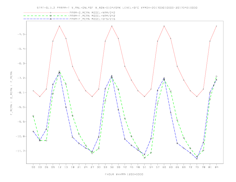Image resolution: width=236 pixels, height=182 pixels.
Task: Click x-axis forecast hour label 78
Action: click(203, 167)
